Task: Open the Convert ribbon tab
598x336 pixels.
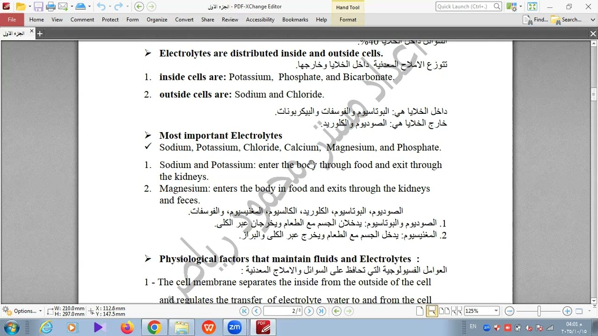Action: 185,20
